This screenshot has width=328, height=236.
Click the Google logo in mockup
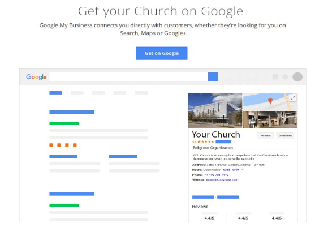[36, 77]
